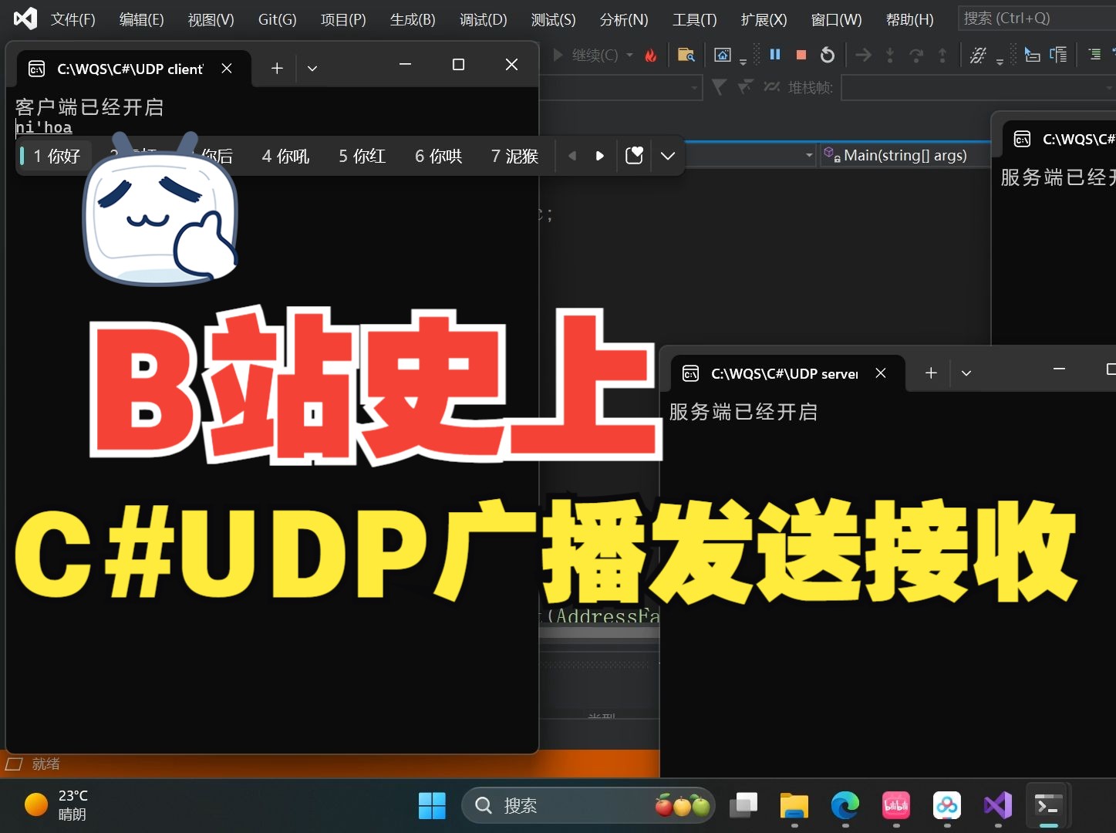Choose IME candidate 7 泥猴

(x=514, y=156)
